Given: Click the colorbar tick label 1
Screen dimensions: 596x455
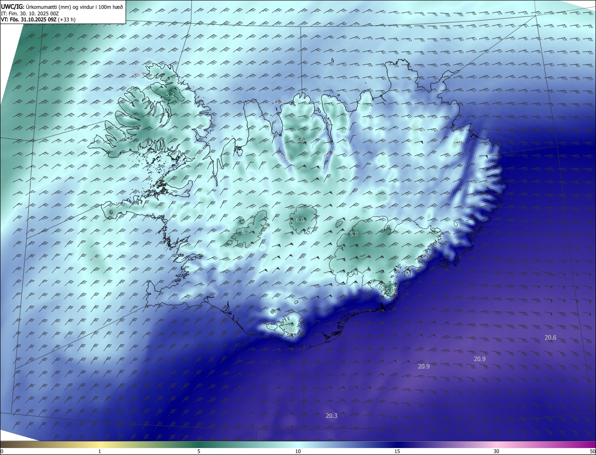Looking at the screenshot, I should click(x=100, y=451).
